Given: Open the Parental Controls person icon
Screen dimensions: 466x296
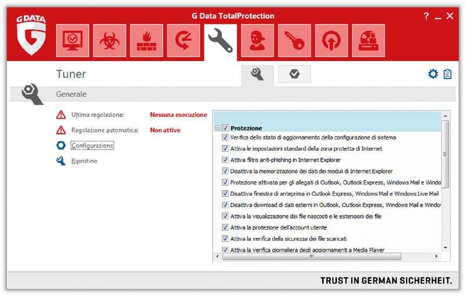Looking at the screenshot, I should (257, 41).
